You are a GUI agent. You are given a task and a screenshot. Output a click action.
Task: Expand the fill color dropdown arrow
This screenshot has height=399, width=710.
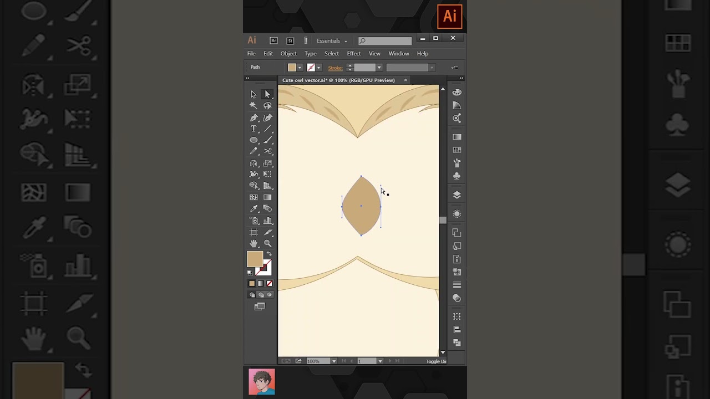[300, 68]
